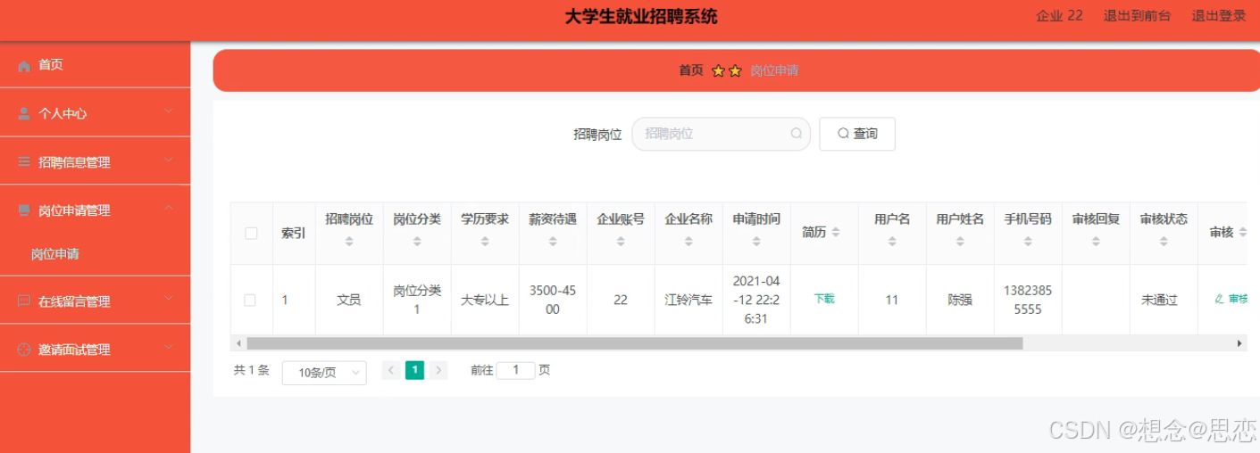
Task: Tick the select-all checkbox in table header
Action: (251, 233)
